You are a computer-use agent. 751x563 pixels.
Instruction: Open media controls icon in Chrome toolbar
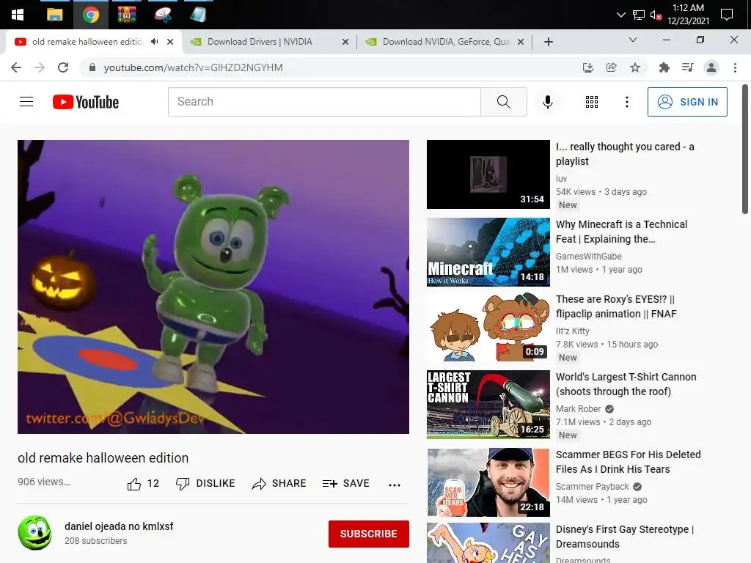pyautogui.click(x=687, y=67)
